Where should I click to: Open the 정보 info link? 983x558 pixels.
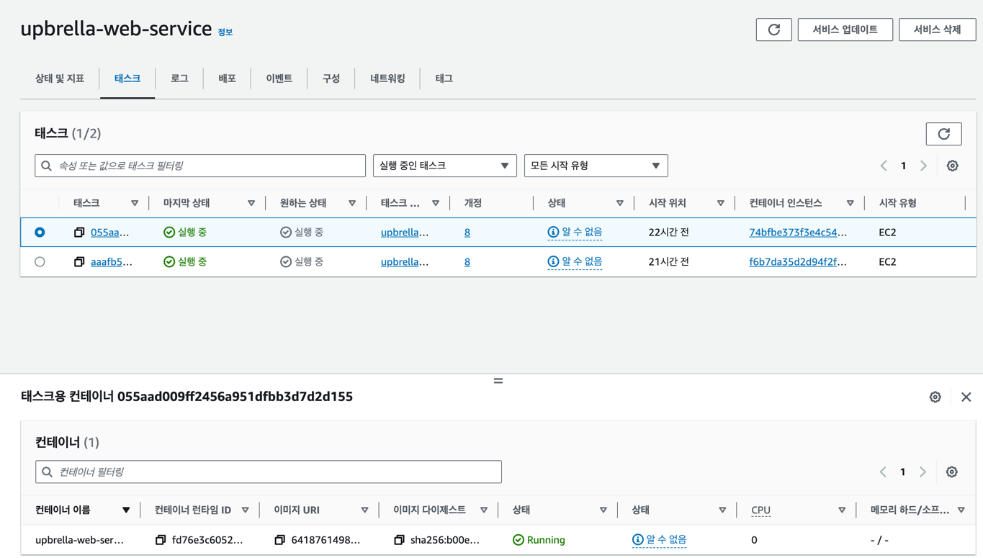(x=225, y=32)
